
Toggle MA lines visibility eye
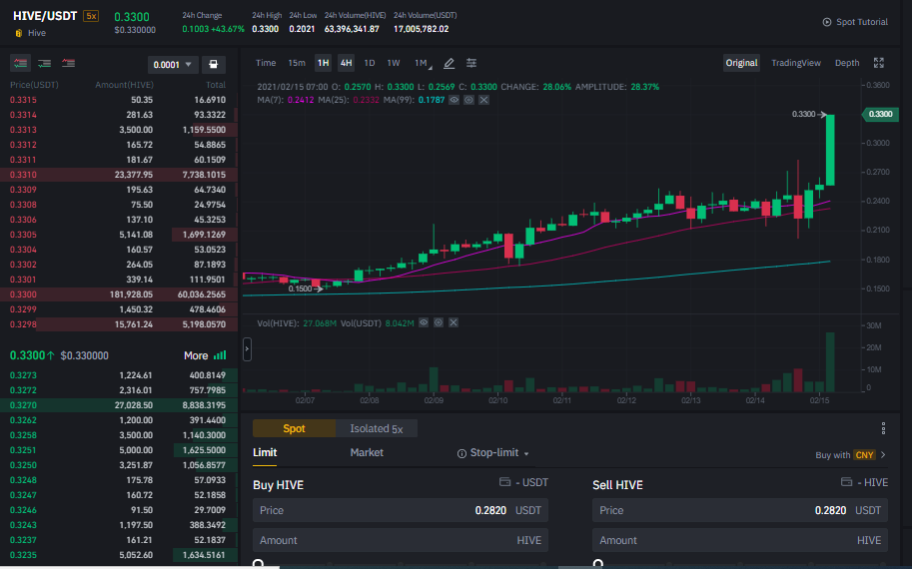pyautogui.click(x=454, y=100)
